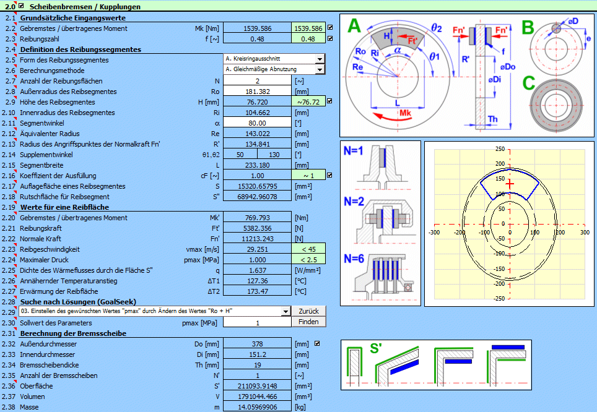The height and width of the screenshot is (412, 597).
Task: Click the green limit cell '< 2.5'
Action: (x=309, y=260)
